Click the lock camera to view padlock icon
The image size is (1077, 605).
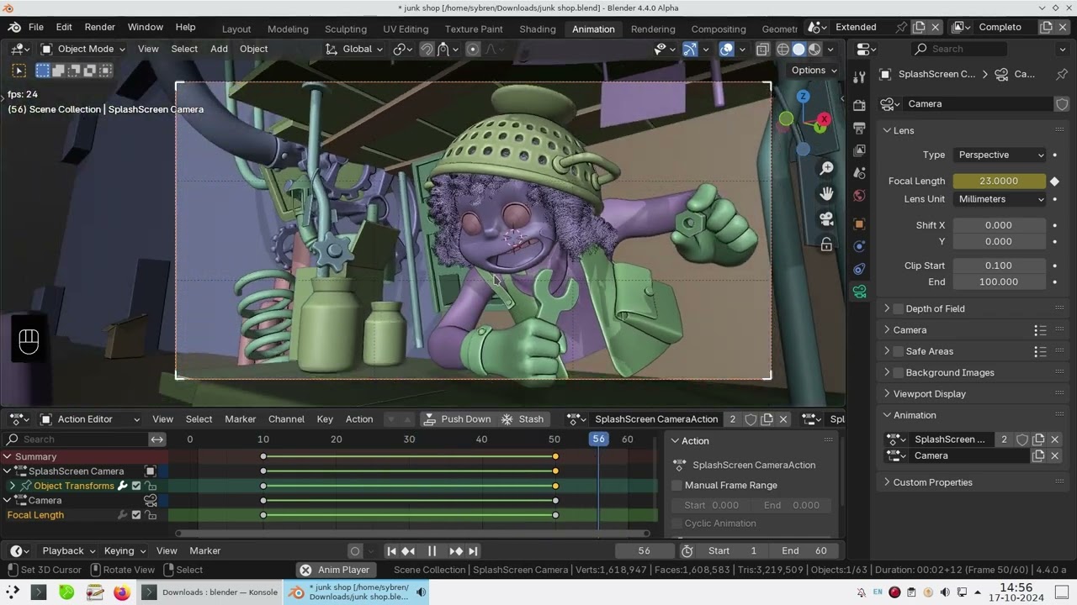826,245
